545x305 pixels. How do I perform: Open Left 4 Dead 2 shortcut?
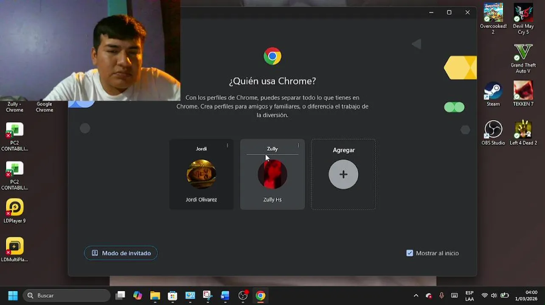(523, 133)
